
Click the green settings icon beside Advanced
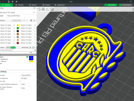click(35, 47)
